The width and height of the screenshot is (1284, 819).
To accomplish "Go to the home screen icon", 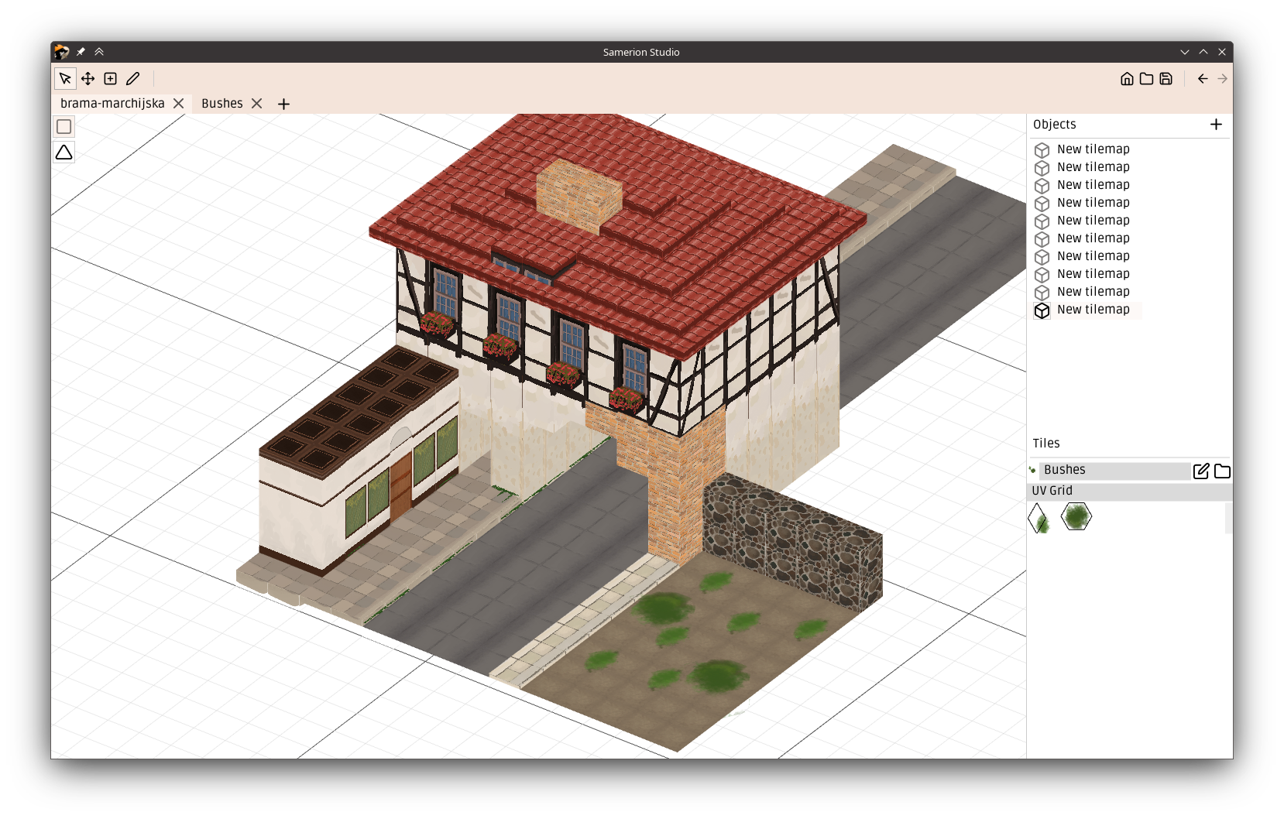I will pos(1127,79).
